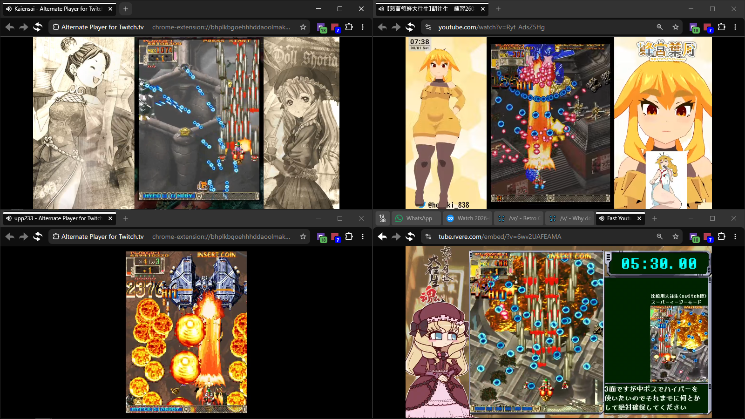Open a new tab in YouTube window
The width and height of the screenshot is (745, 419).
click(x=498, y=9)
